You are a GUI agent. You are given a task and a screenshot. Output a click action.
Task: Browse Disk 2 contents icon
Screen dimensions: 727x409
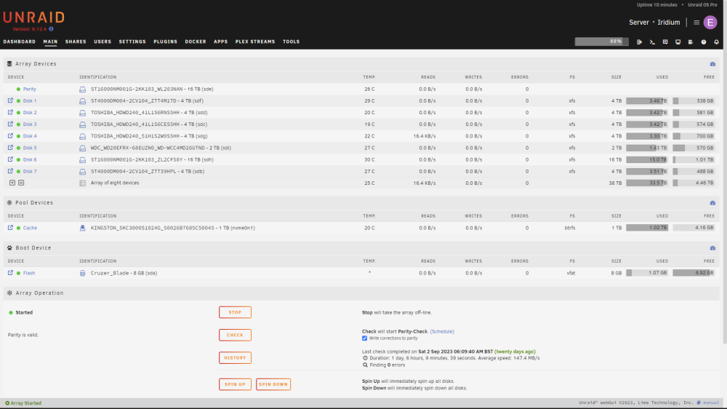tap(10, 112)
